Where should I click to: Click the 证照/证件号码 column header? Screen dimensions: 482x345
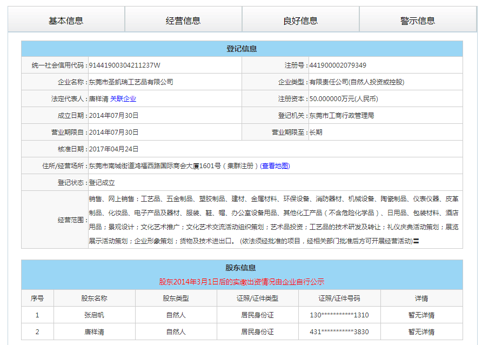tap(339, 298)
